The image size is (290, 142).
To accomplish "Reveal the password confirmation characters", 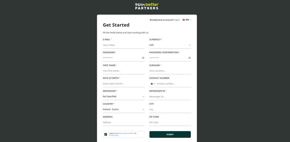I will tap(190, 58).
